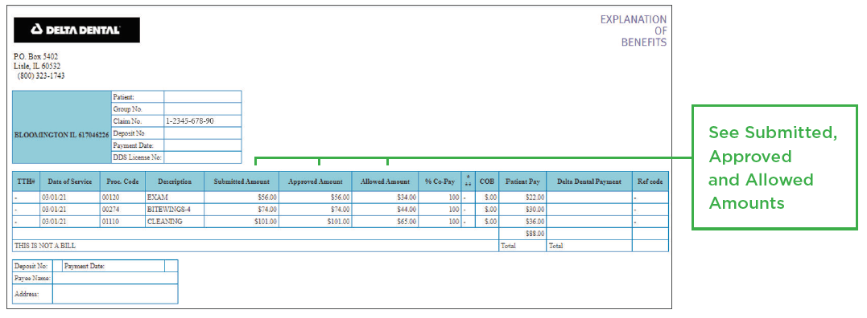Click the DDS License No field
867x318 pixels.
click(202, 157)
